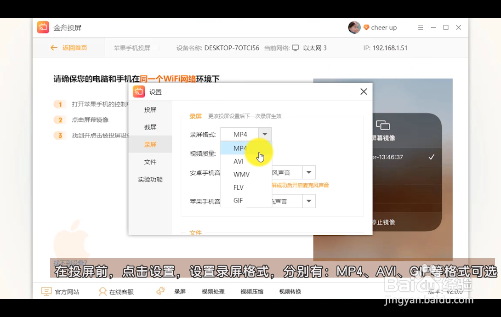Click the 设置 dialog logo icon
The width and height of the screenshot is (501, 317).
pyautogui.click(x=139, y=91)
